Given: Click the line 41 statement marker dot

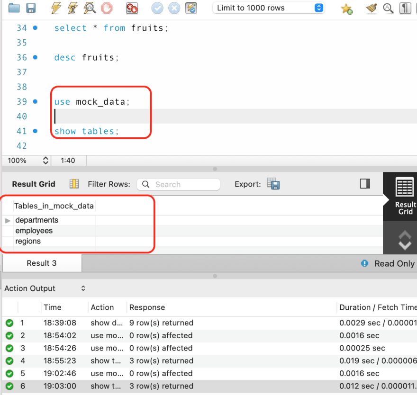Looking at the screenshot, I should click(35, 131).
